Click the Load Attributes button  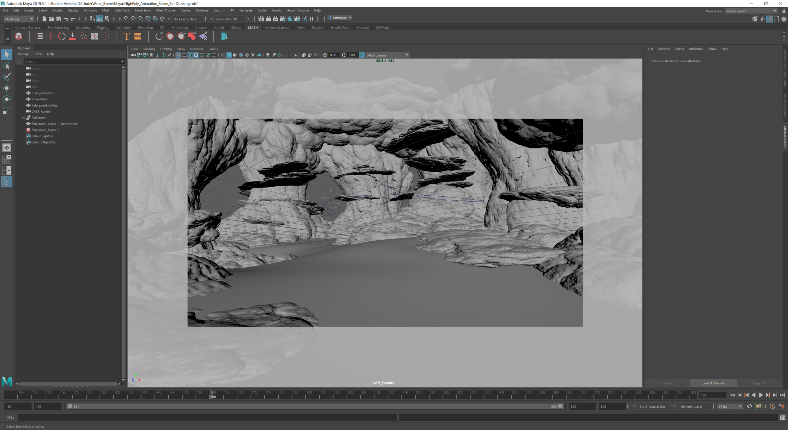(713, 383)
